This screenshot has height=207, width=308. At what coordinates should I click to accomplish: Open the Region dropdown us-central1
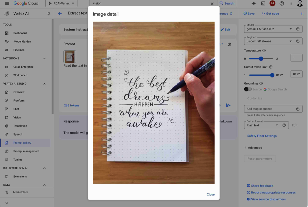(x=269, y=41)
